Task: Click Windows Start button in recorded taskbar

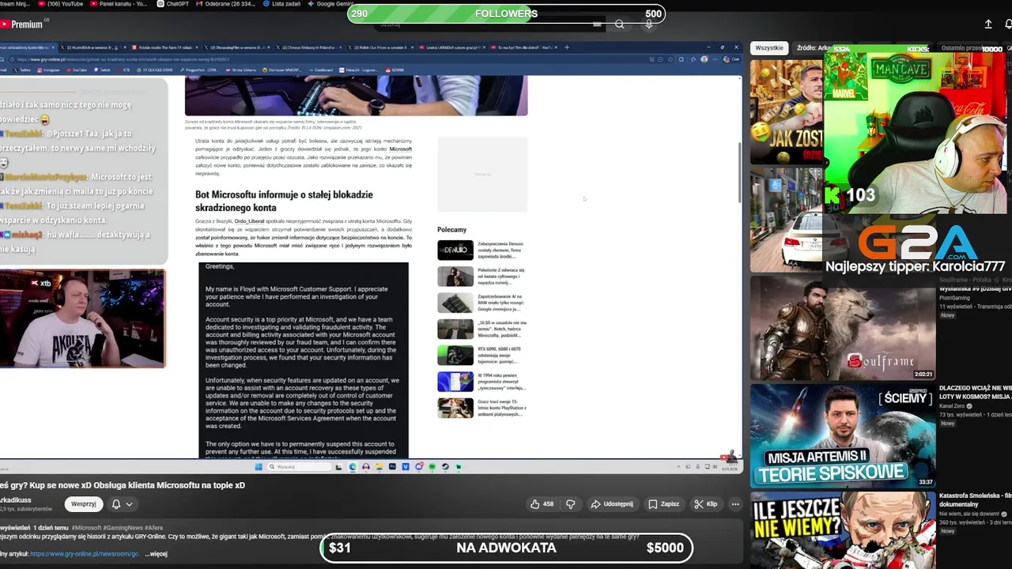Action: click(259, 467)
